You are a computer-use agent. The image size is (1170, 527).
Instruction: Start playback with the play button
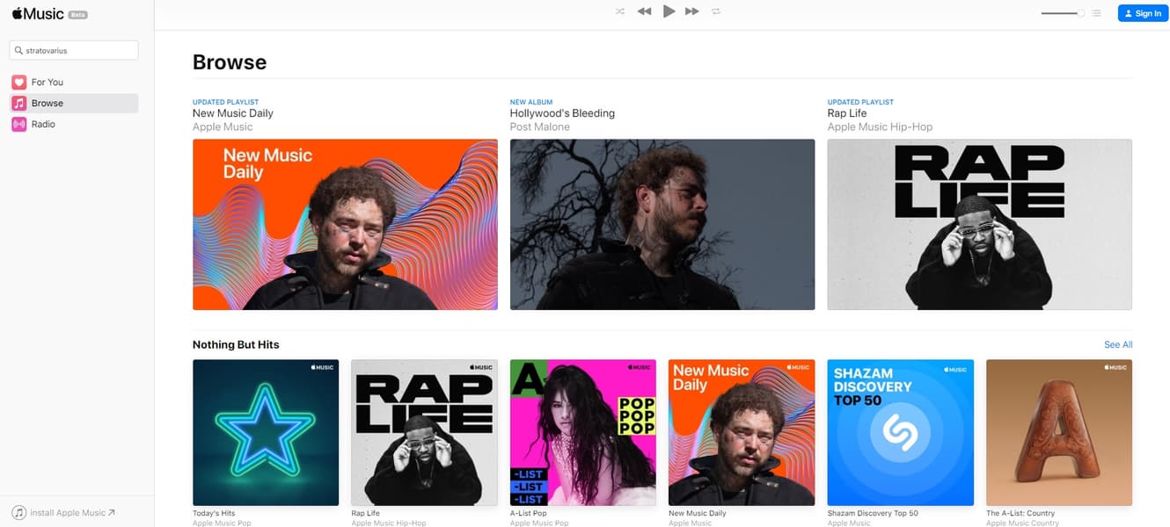pos(669,11)
